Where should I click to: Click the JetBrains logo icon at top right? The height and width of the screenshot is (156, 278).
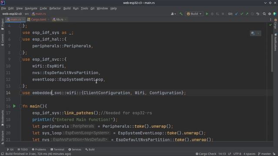pyautogui.click(x=275, y=14)
